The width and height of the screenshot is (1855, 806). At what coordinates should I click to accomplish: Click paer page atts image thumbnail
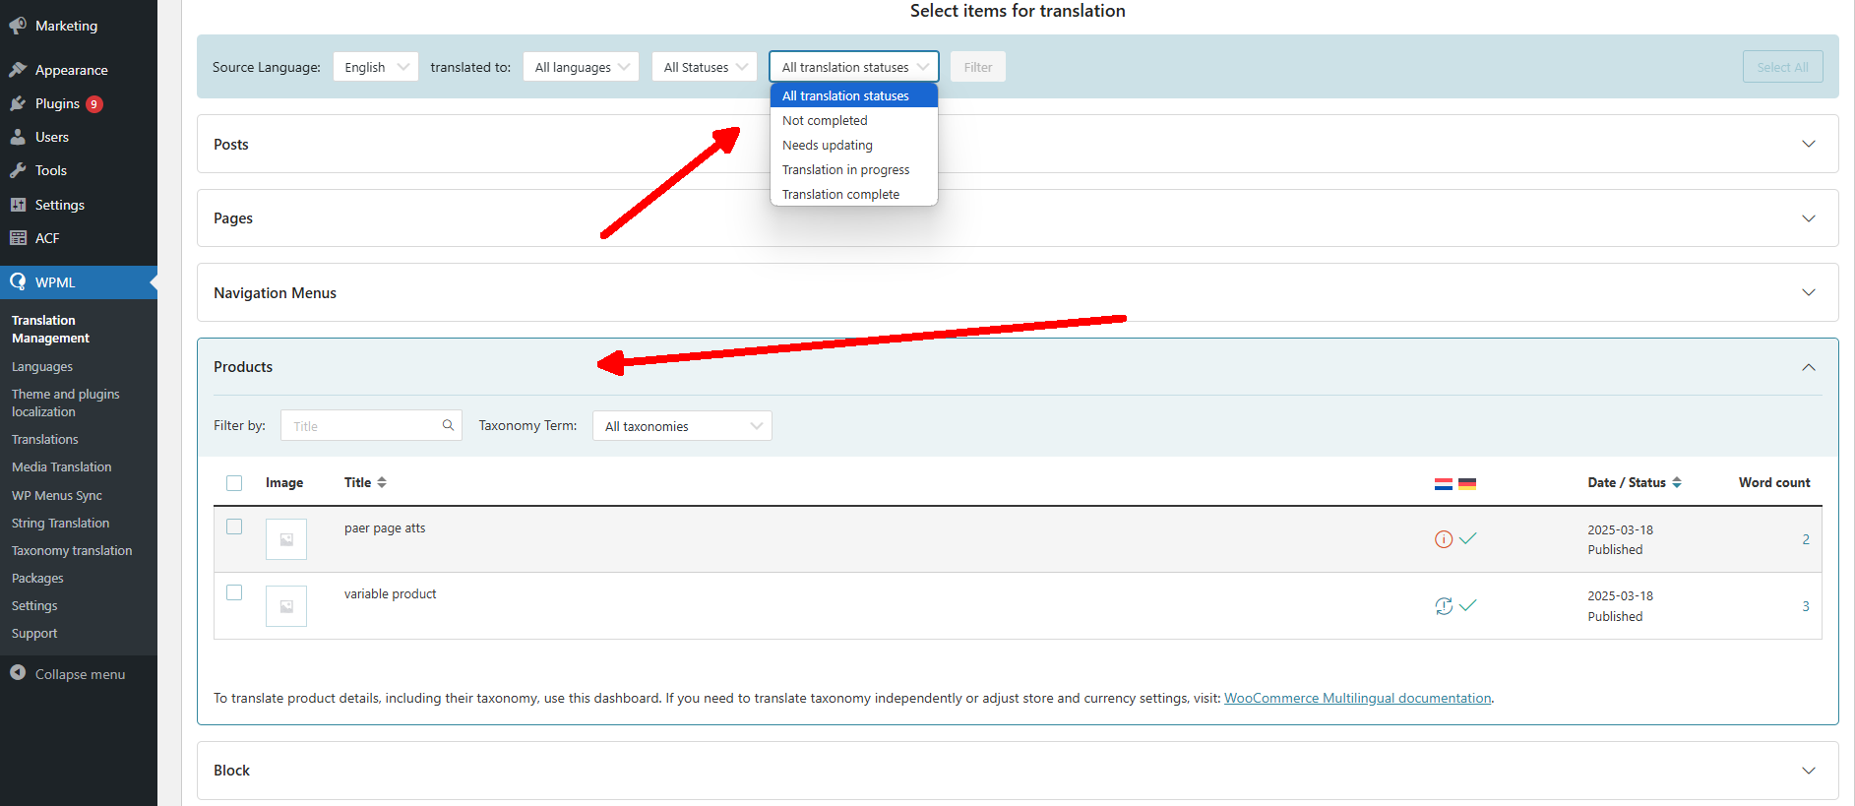tap(286, 539)
